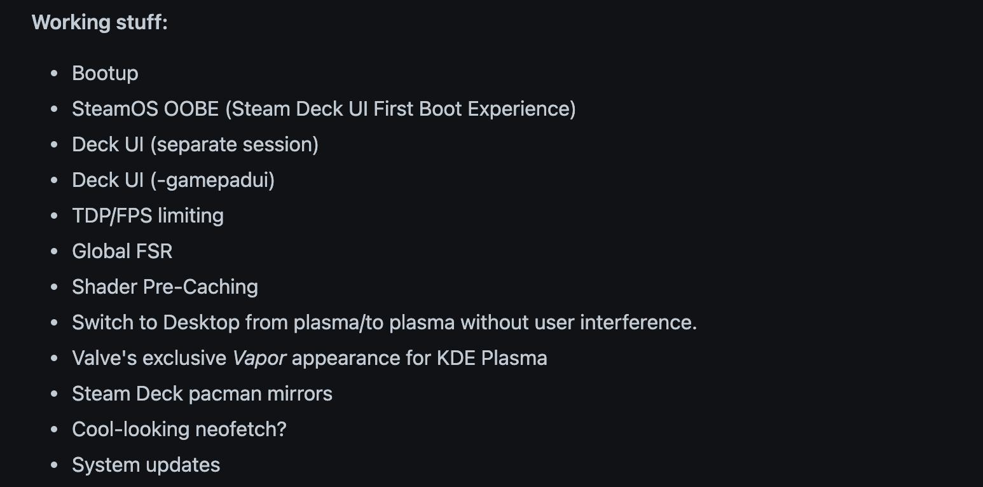Select the "Bootup" list item
This screenshot has width=983, height=487.
(105, 73)
